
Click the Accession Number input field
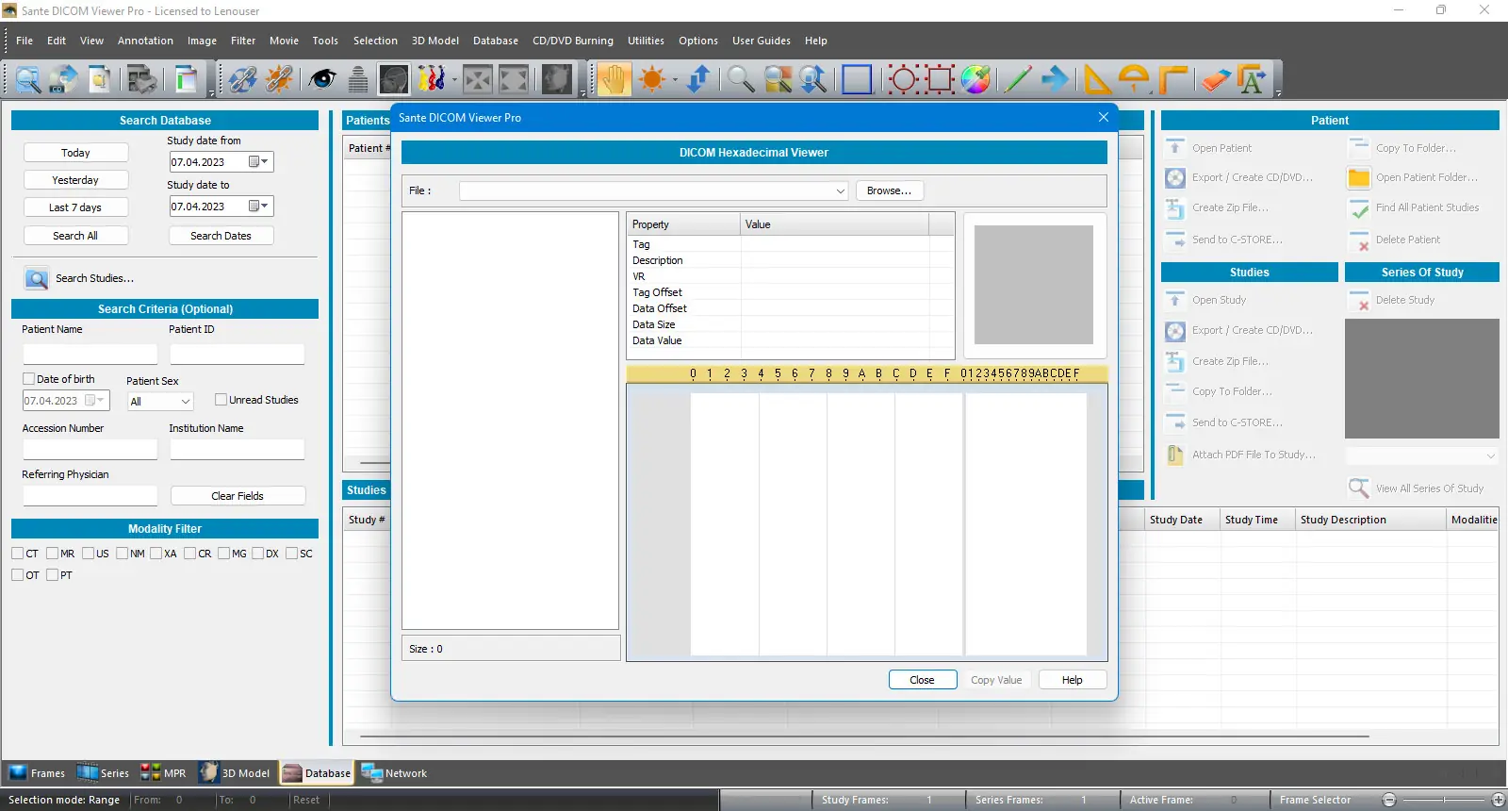point(90,449)
